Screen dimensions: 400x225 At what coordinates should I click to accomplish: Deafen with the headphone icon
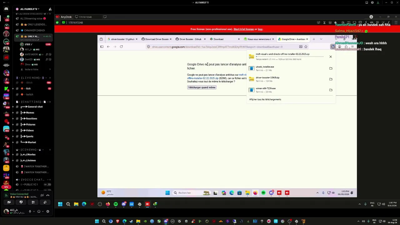click(x=39, y=212)
